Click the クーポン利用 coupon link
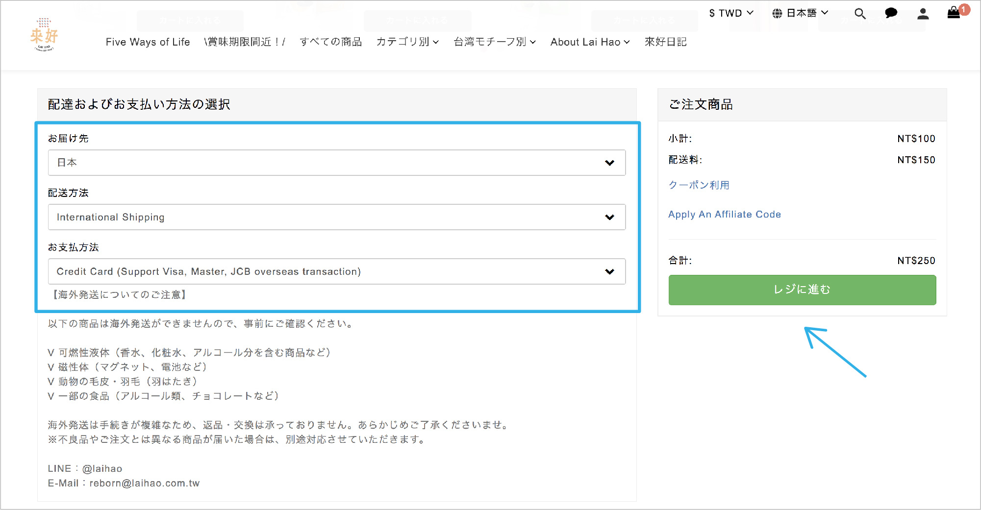981x510 pixels. [x=699, y=185]
